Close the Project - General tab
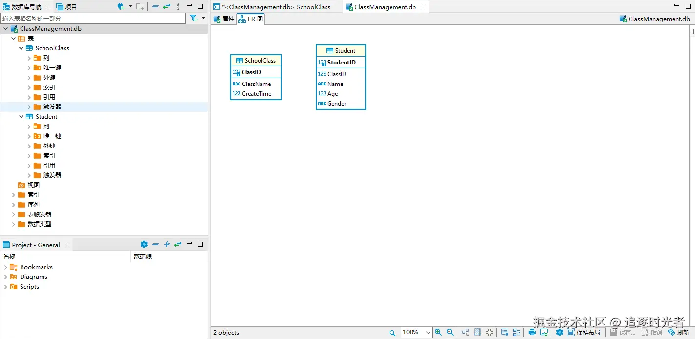 pos(67,245)
